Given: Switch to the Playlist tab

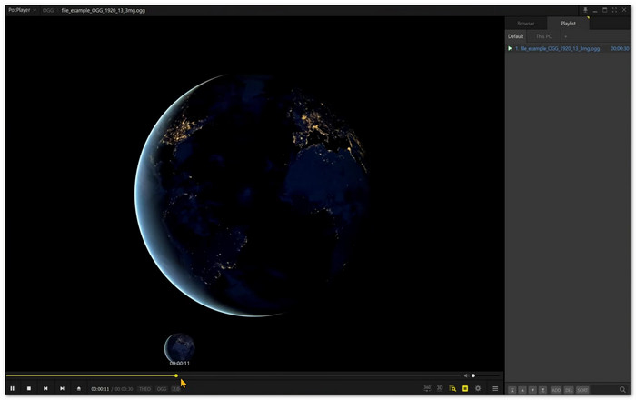Looking at the screenshot, I should click(568, 24).
